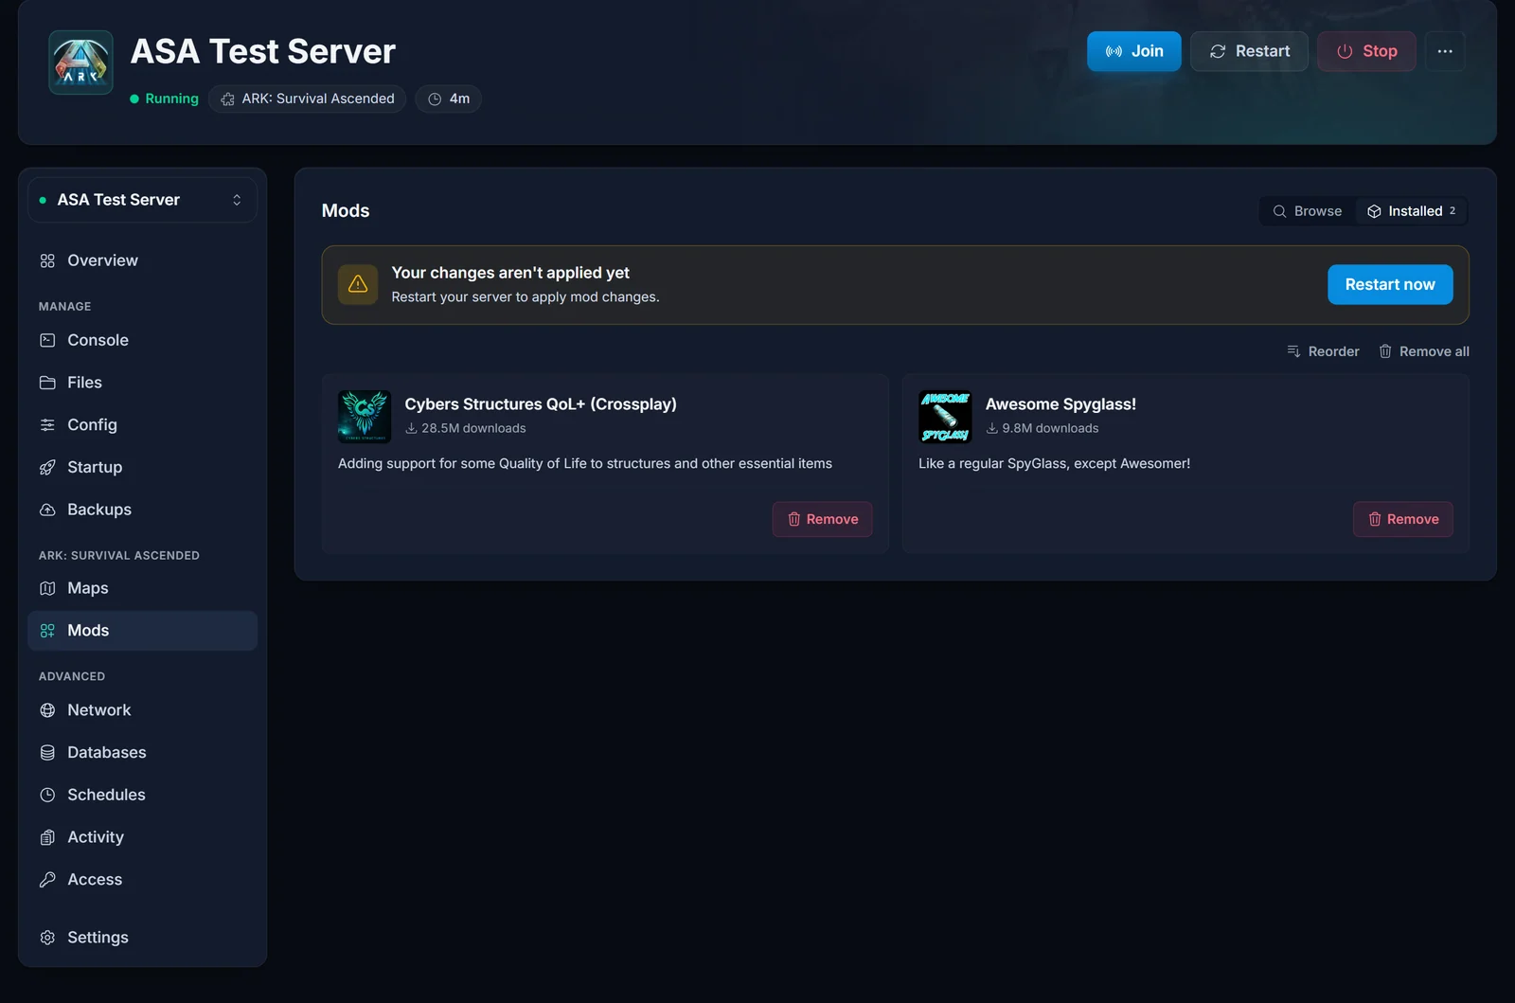The height and width of the screenshot is (1003, 1515).
Task: Click Remove all mods
Action: pyautogui.click(x=1424, y=351)
